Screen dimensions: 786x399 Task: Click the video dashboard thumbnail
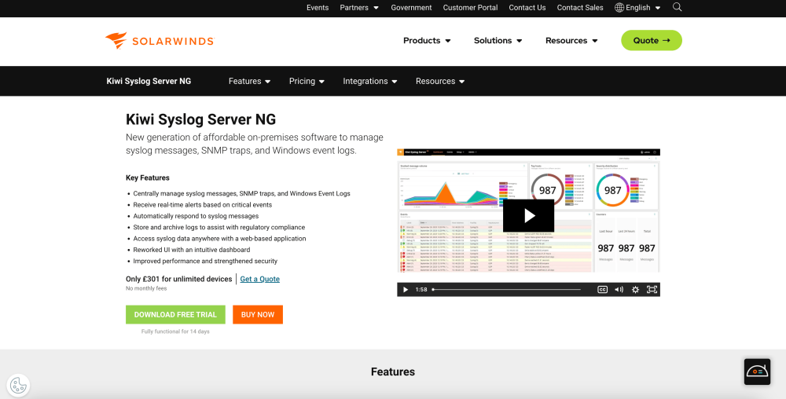point(528,210)
